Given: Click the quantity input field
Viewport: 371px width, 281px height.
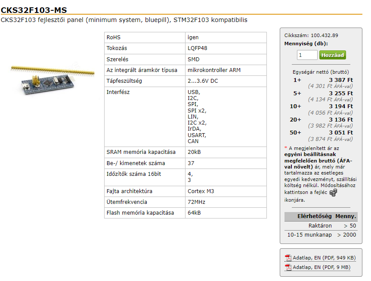Looking at the screenshot, I should point(307,55).
